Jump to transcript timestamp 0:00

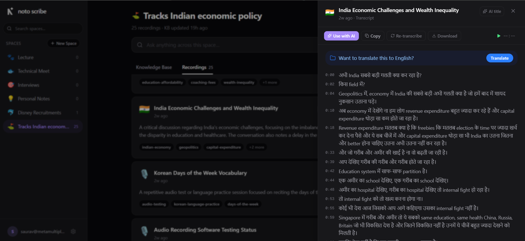coord(330,75)
